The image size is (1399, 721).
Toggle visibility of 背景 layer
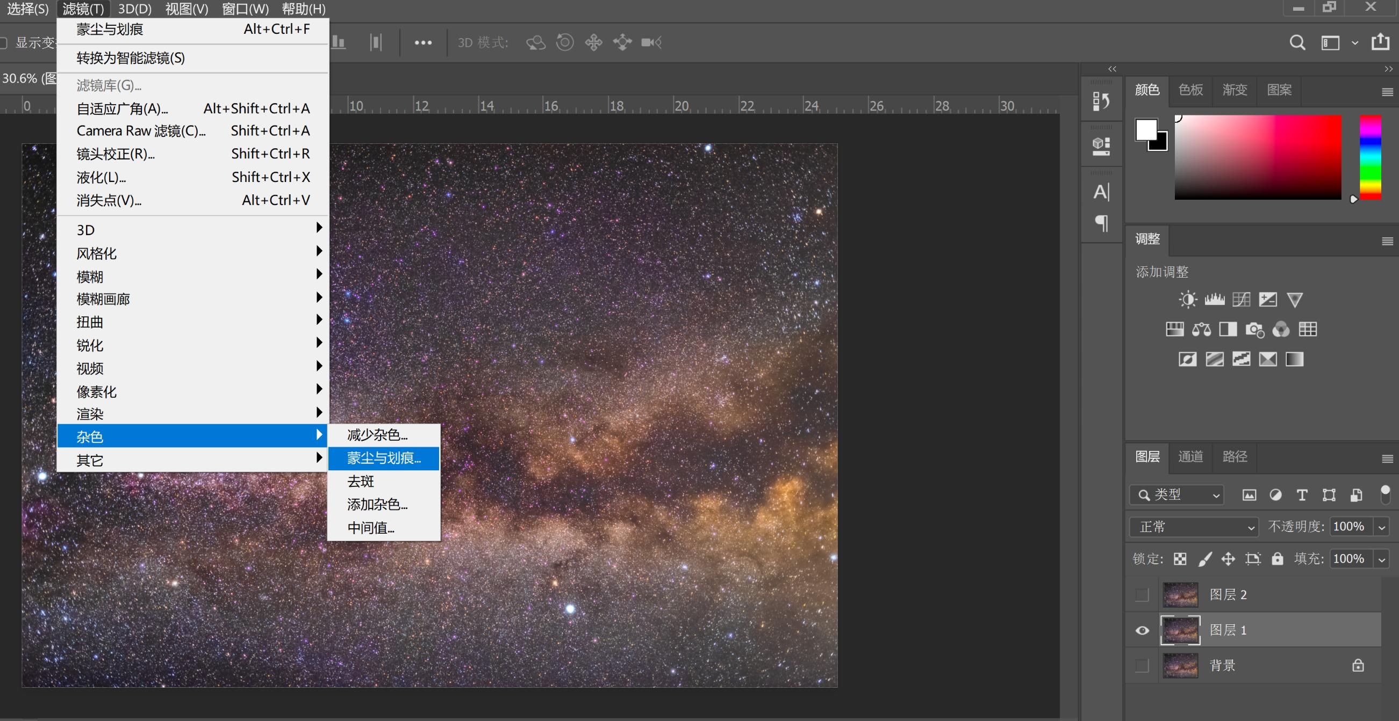click(x=1142, y=666)
